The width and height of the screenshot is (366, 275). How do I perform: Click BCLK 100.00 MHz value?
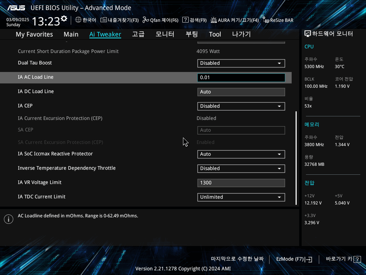pos(316,86)
